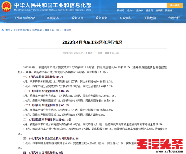Click 装备工业一司 breadcrumb link

[52, 30]
